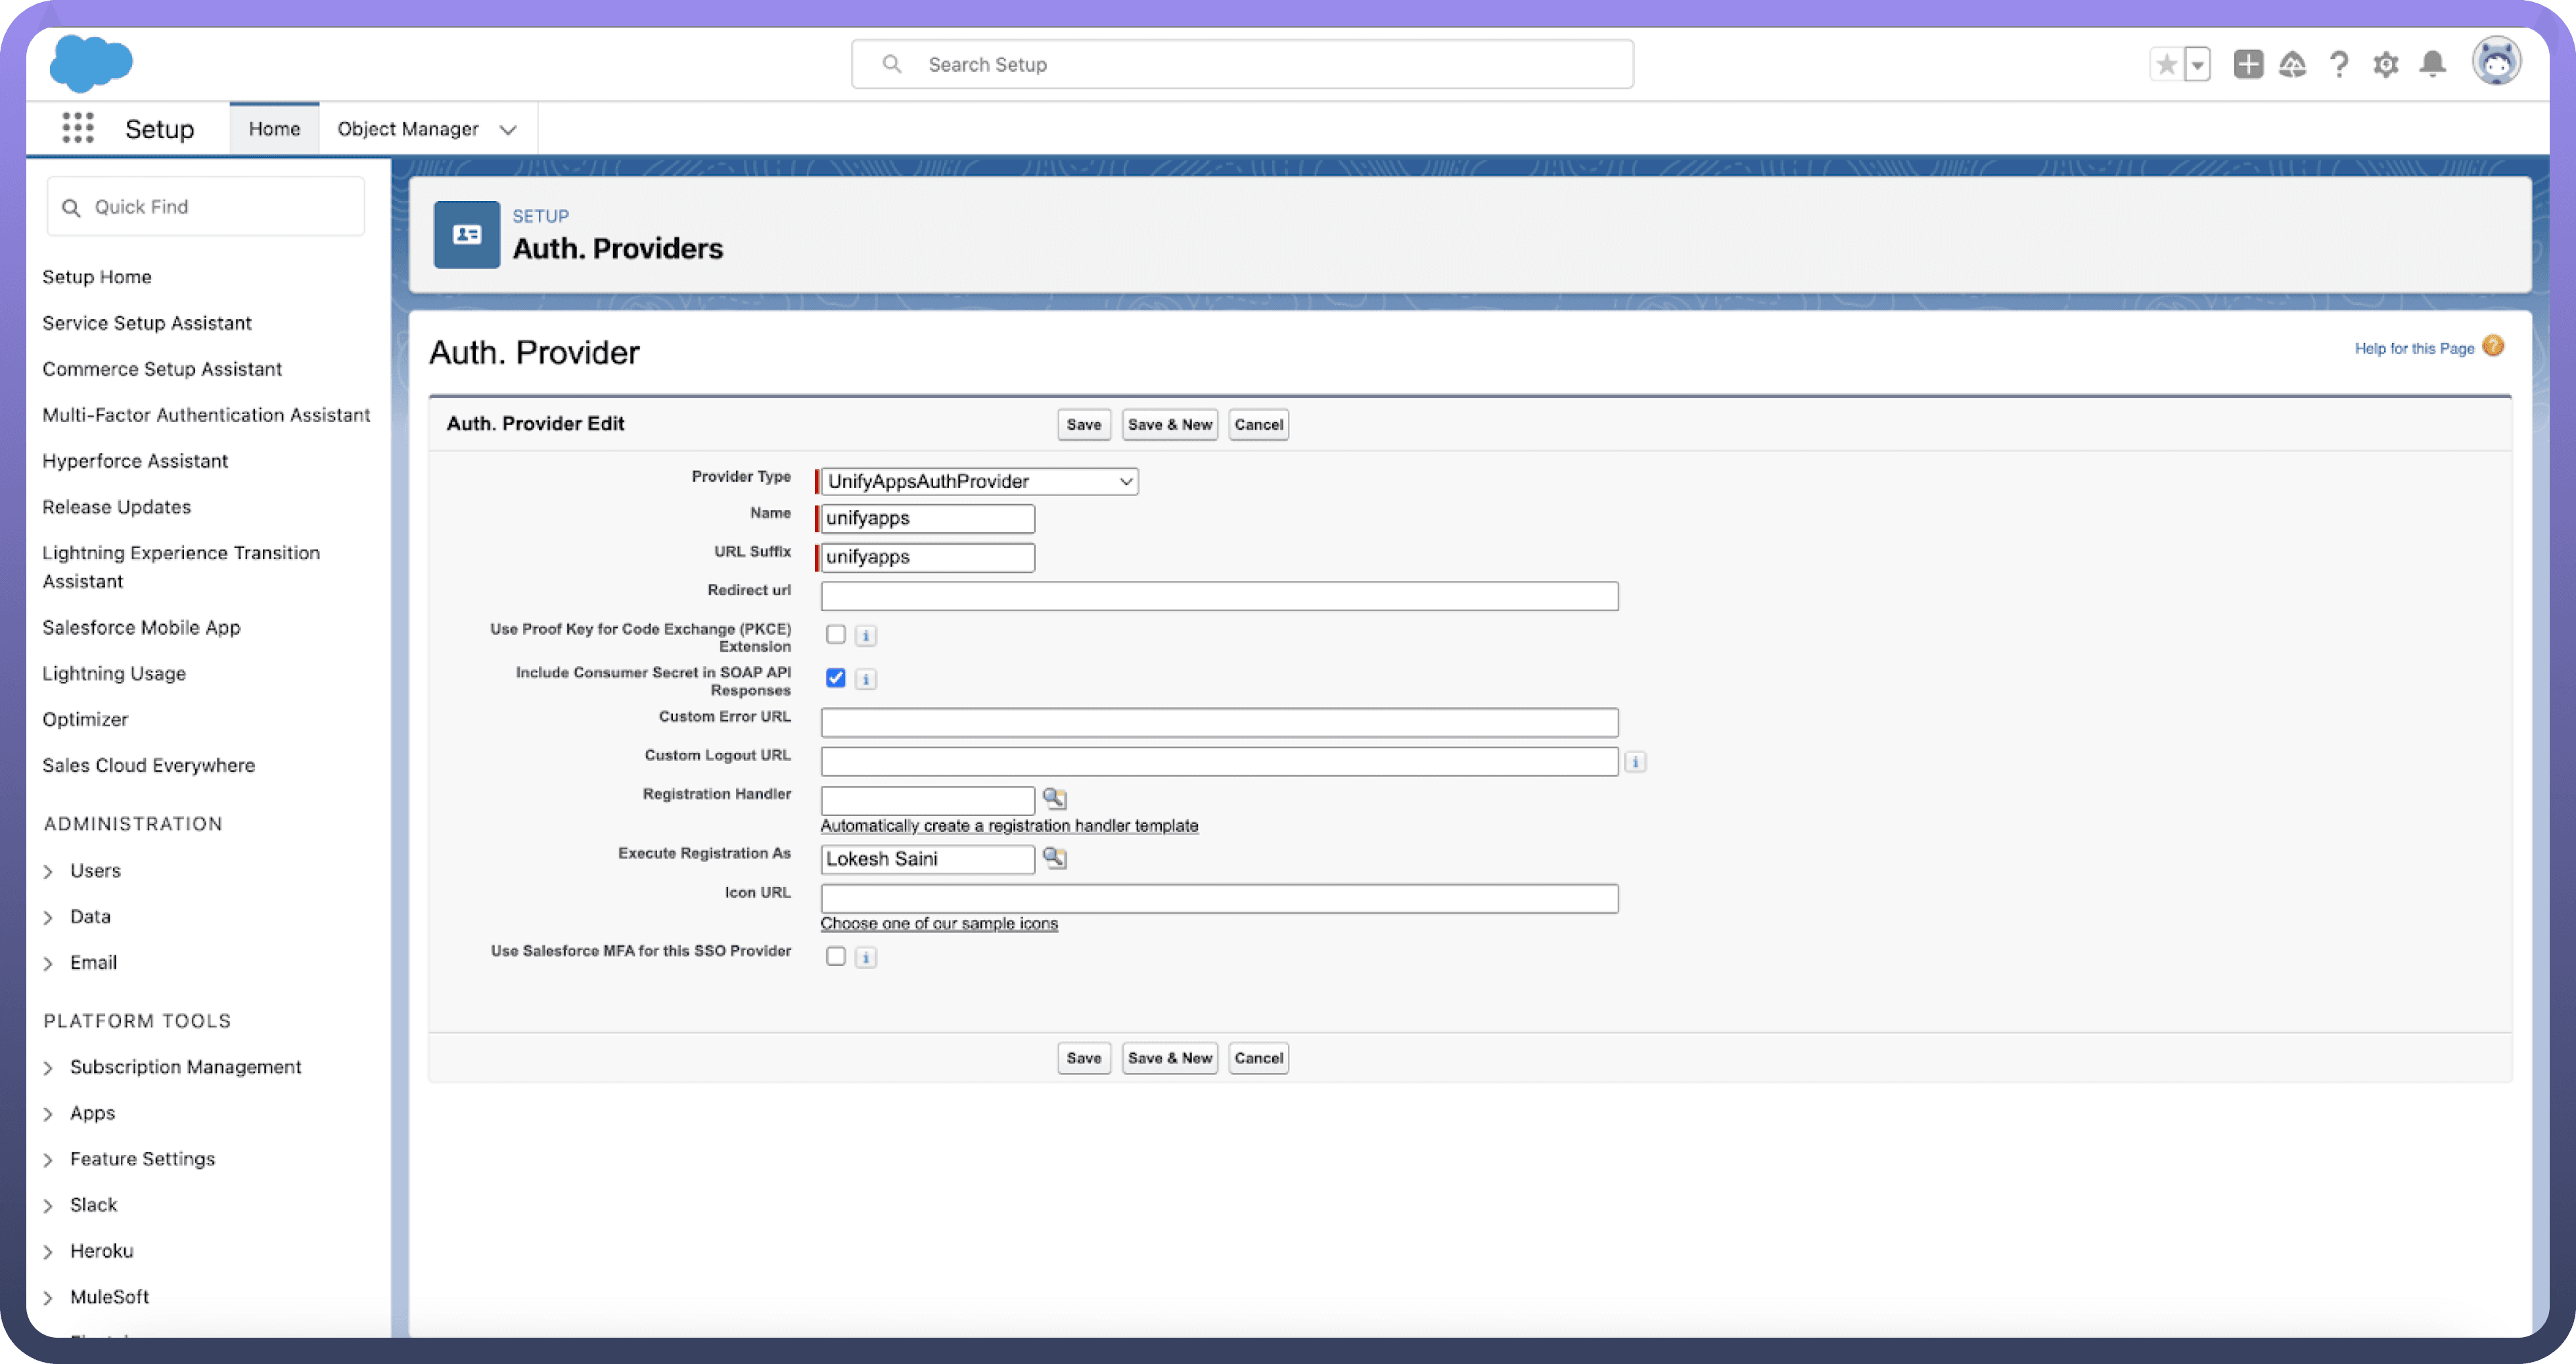Open the Provider Type dropdown

click(979, 482)
